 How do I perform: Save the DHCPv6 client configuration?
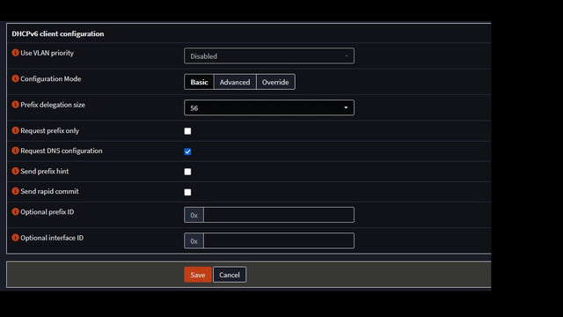pyautogui.click(x=198, y=275)
